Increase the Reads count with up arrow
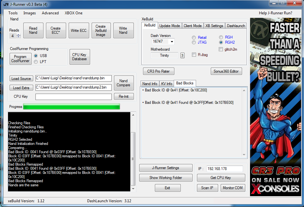Screen dimensions: 304x207 (x=19, y=35)
